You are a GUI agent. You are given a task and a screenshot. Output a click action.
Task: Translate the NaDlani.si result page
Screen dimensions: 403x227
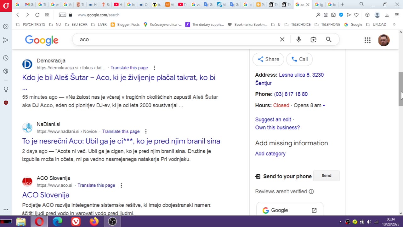[121, 131]
